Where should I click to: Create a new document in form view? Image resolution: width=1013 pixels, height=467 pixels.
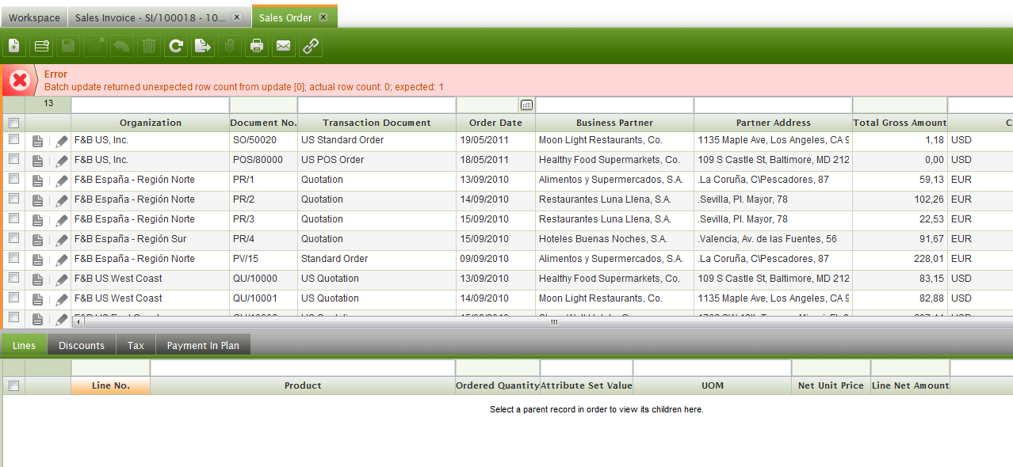14,47
